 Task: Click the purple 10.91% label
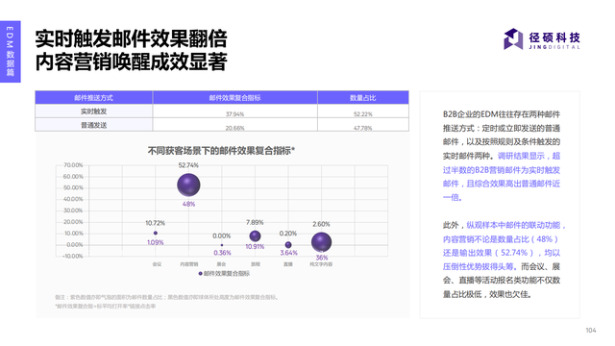pyautogui.click(x=255, y=246)
